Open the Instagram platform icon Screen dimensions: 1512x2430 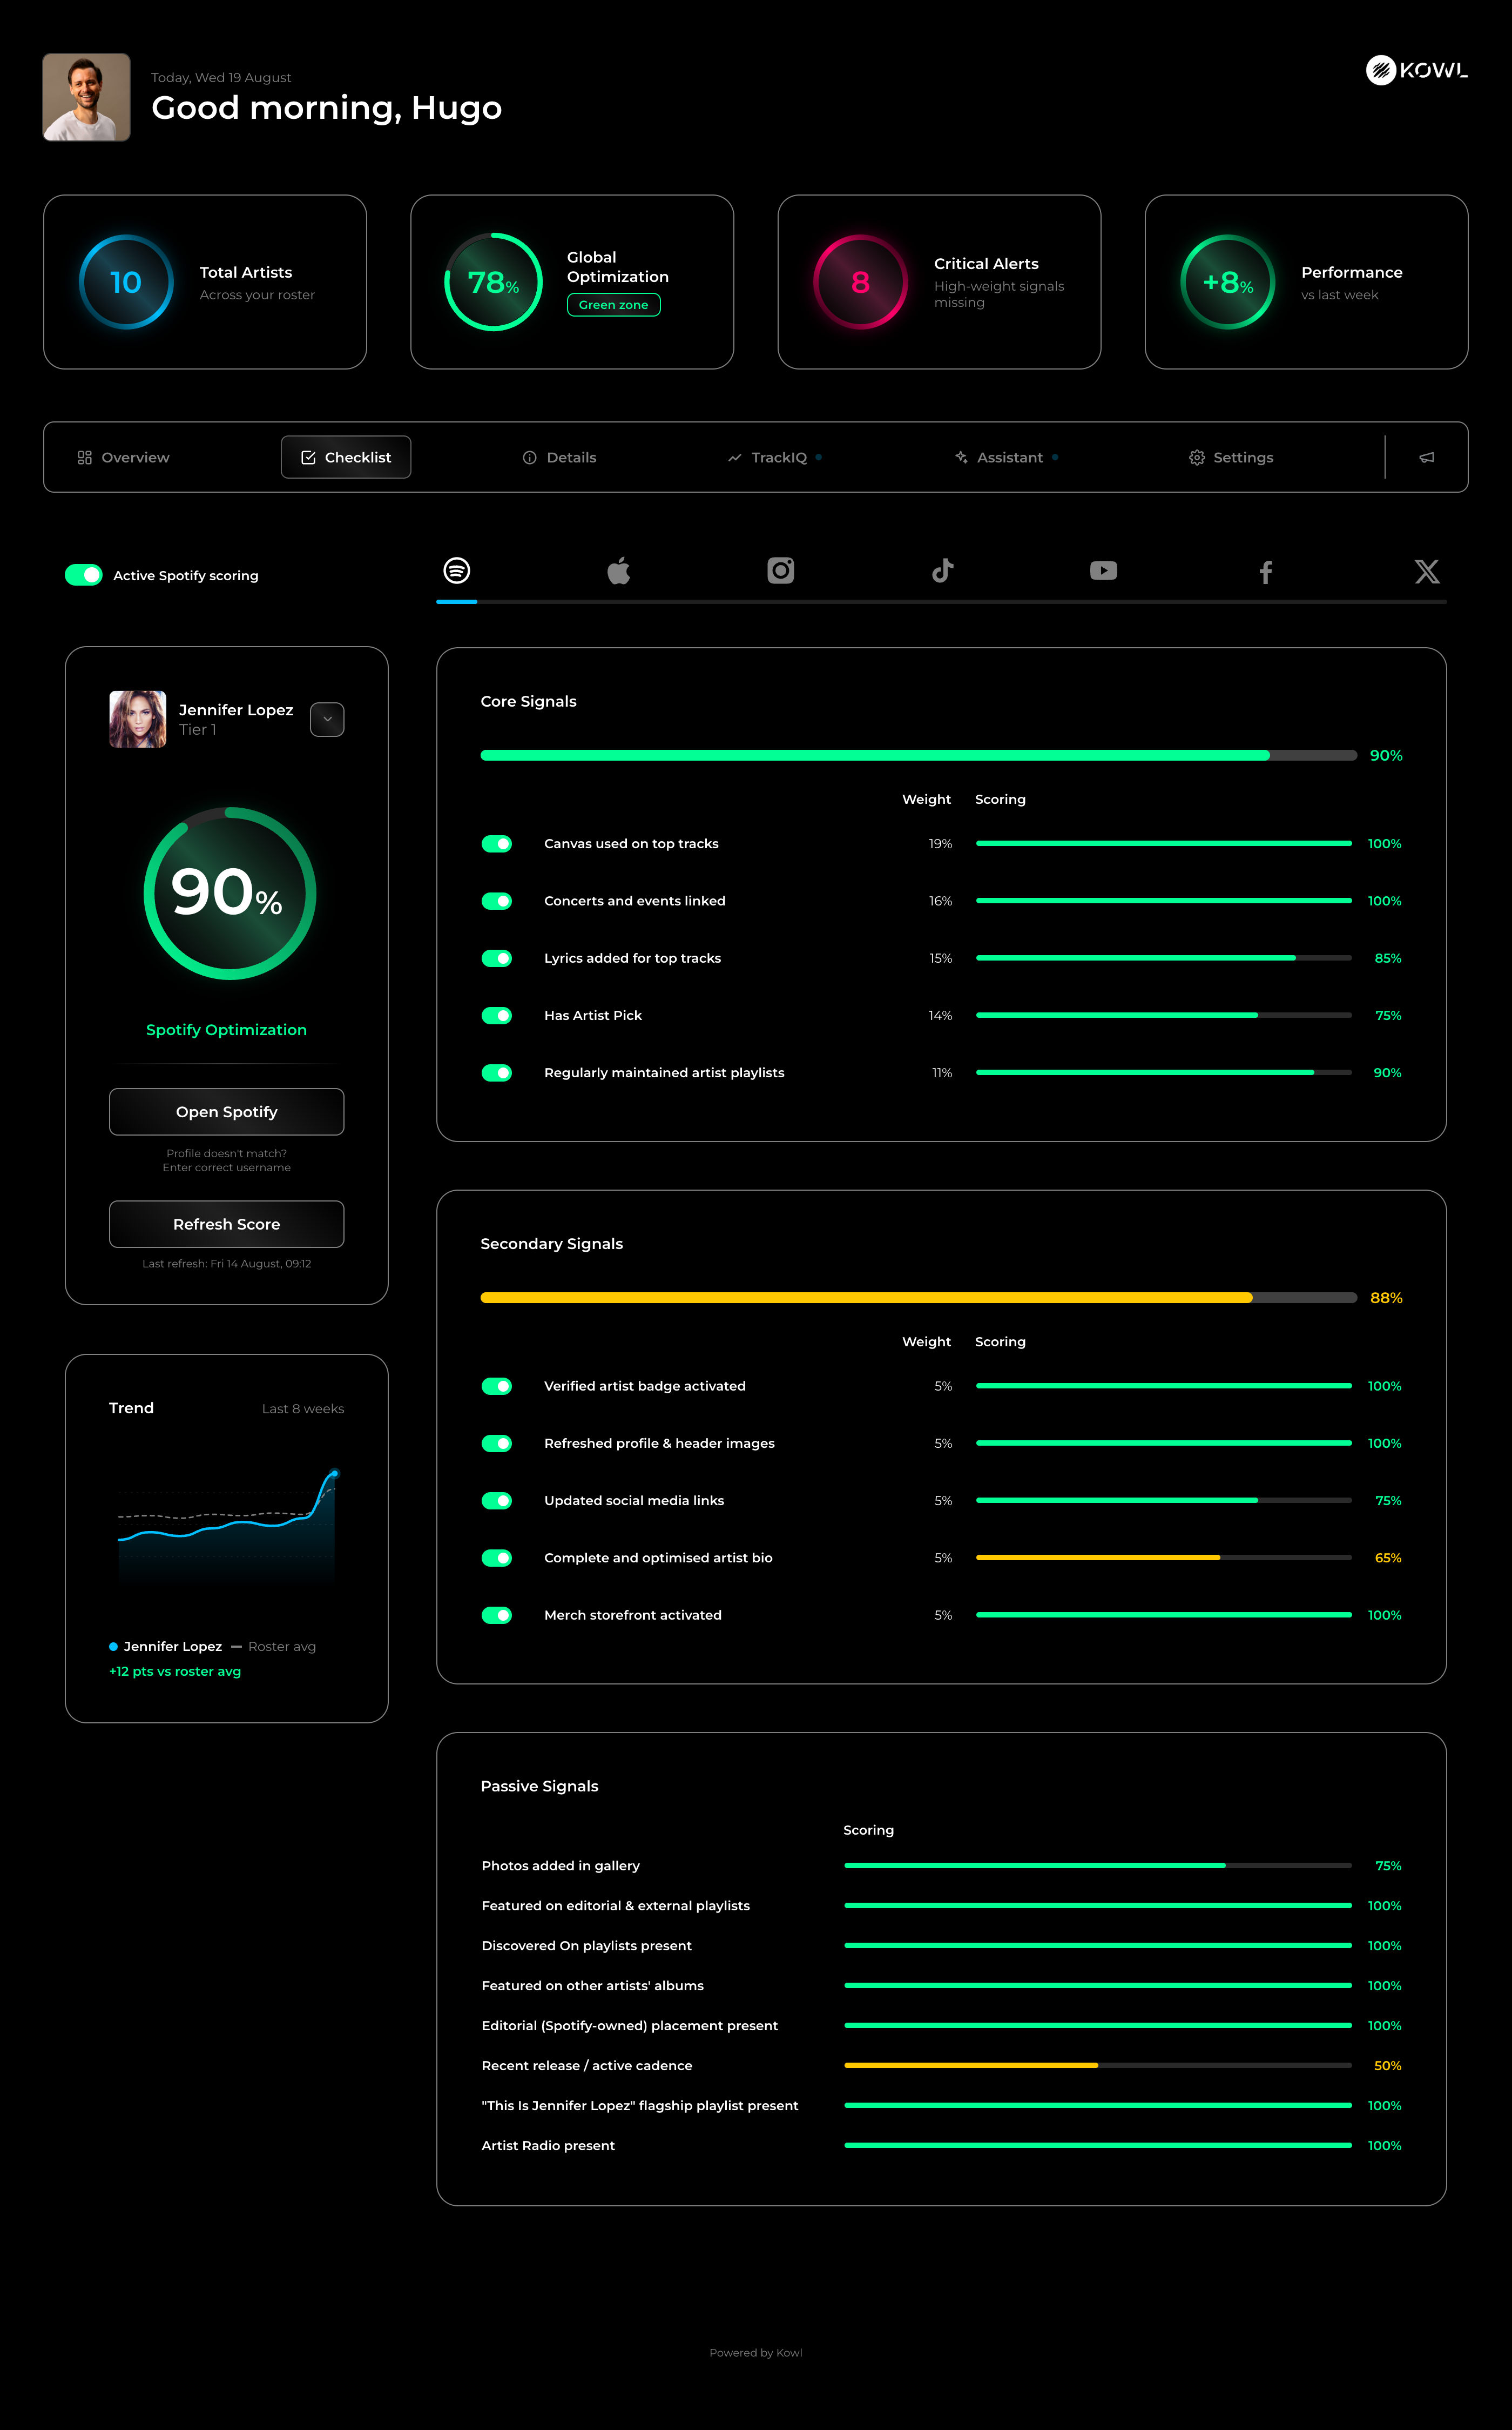tap(781, 570)
